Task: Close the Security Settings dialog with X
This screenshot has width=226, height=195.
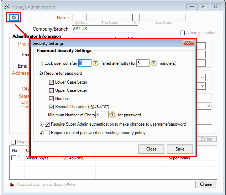Action: (x=188, y=43)
